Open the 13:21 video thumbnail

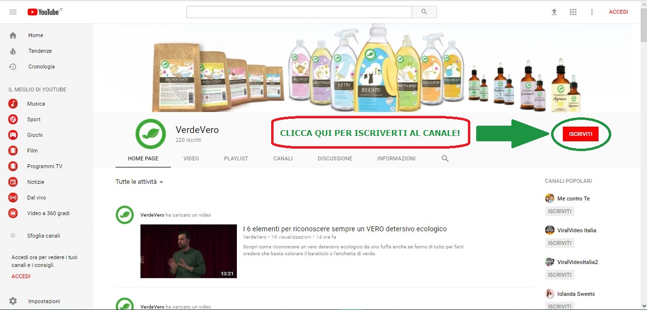[x=188, y=251]
